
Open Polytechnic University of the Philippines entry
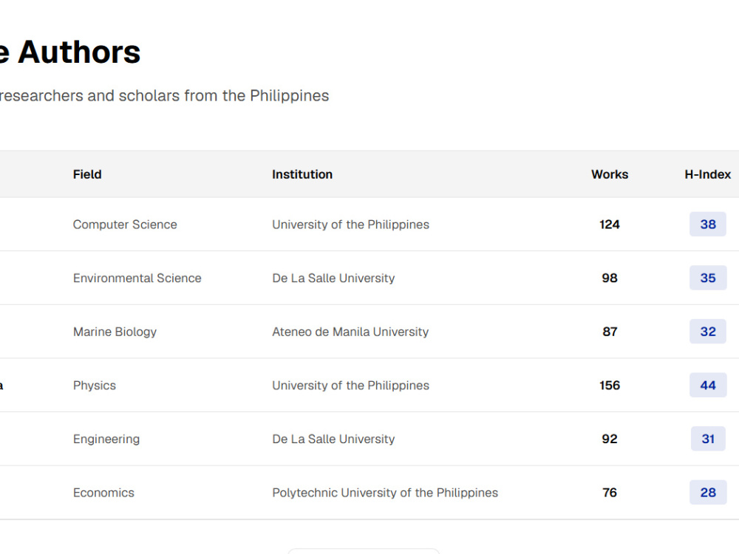[x=385, y=493]
